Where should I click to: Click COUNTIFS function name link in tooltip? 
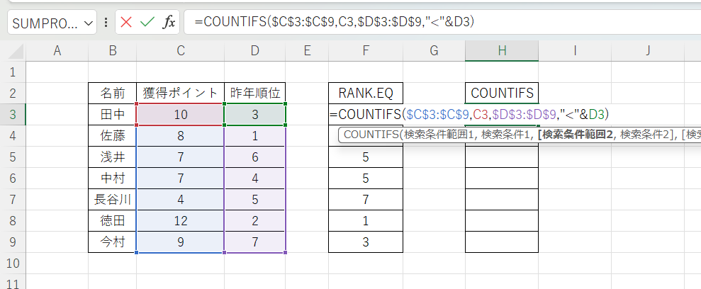coord(367,135)
